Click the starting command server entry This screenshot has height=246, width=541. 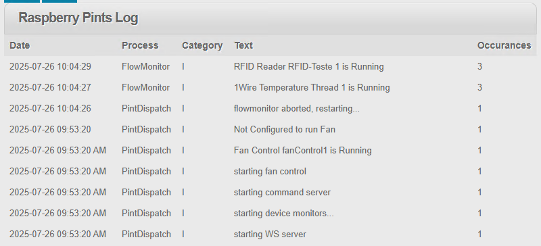coord(282,193)
